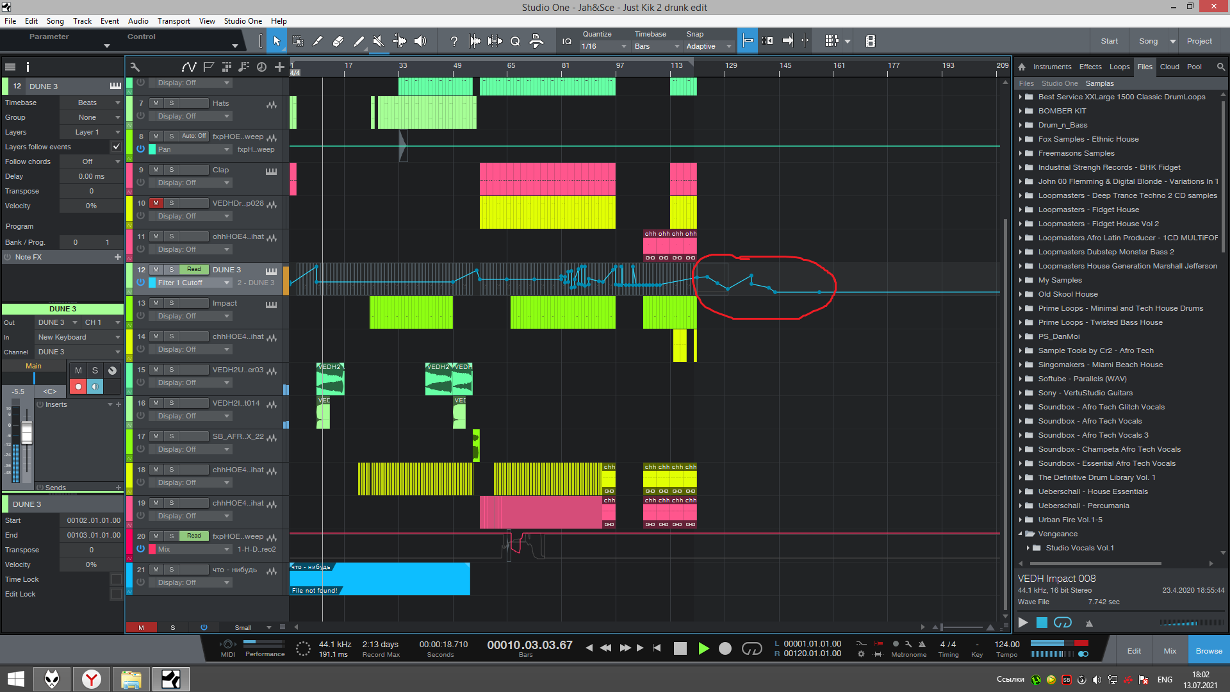Click the Quantize Q icon
The image size is (1230, 692).
[x=515, y=41]
